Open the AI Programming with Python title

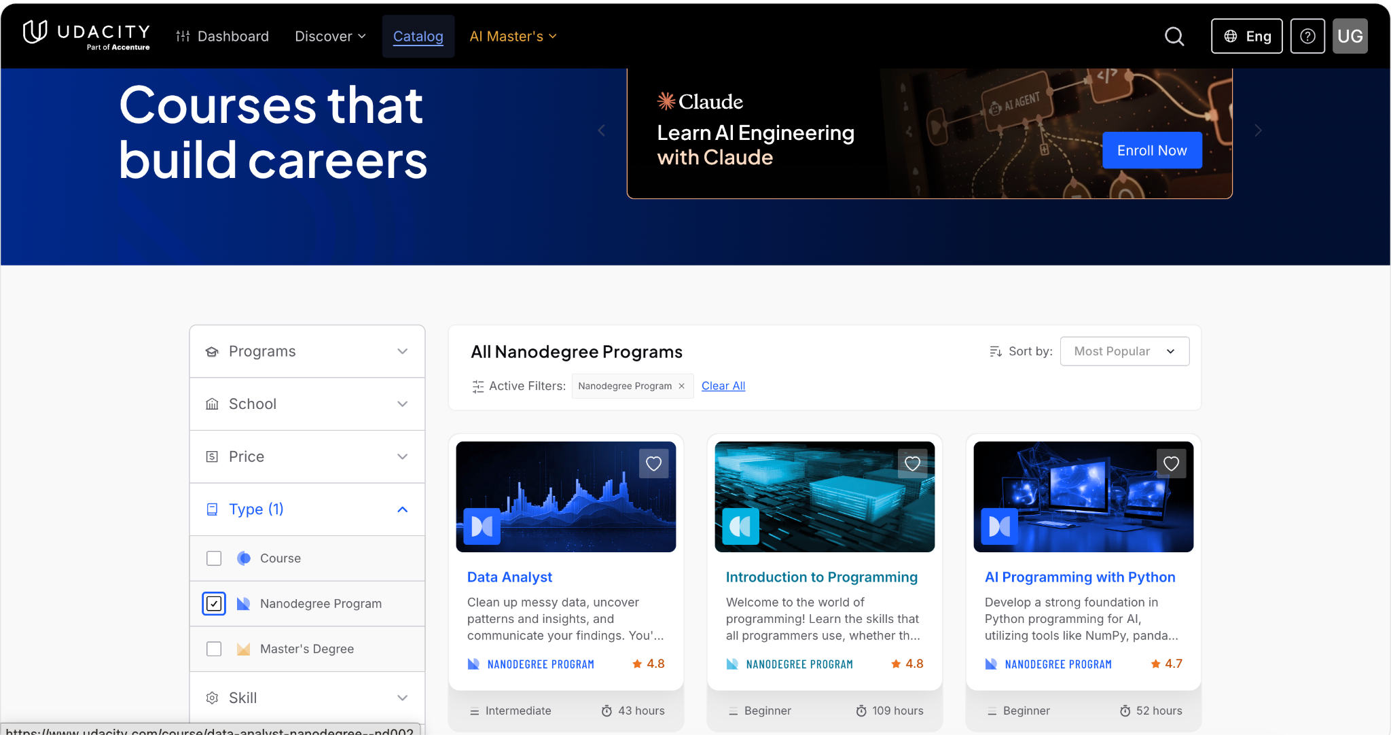pos(1080,577)
